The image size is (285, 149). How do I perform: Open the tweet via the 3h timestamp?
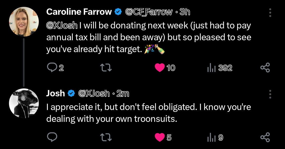185,12
